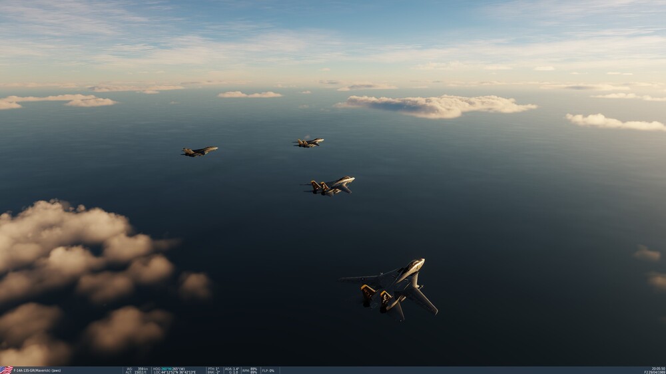Screen dimensions: 666x374
Task: Click the PTH pitch value
Action: click(214, 369)
